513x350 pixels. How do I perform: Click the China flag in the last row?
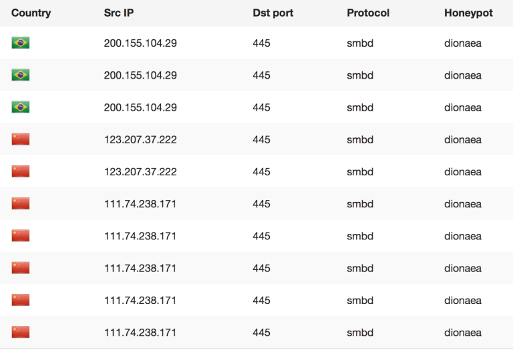(21, 332)
